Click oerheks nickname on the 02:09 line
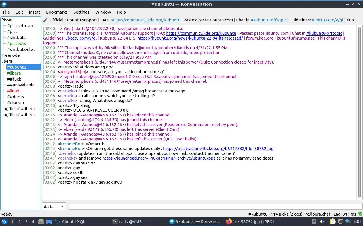 (x=67, y=101)
